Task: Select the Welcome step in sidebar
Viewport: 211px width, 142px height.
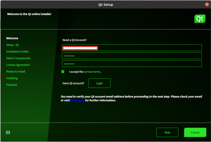Action: click(x=12, y=38)
